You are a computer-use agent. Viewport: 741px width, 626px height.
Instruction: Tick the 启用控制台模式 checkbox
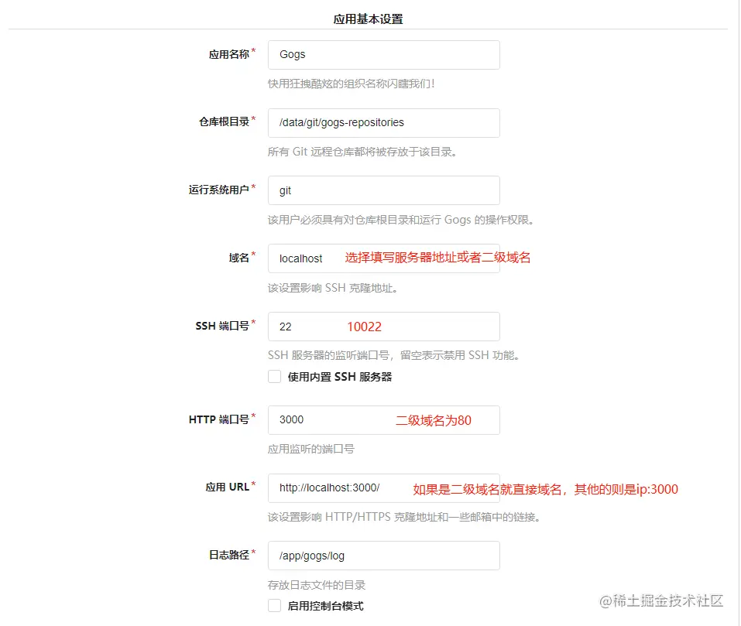coord(275,606)
